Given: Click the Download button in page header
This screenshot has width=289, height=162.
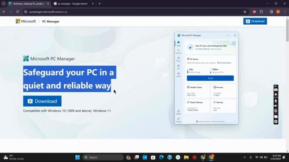Looking at the screenshot, I should 255,21.
